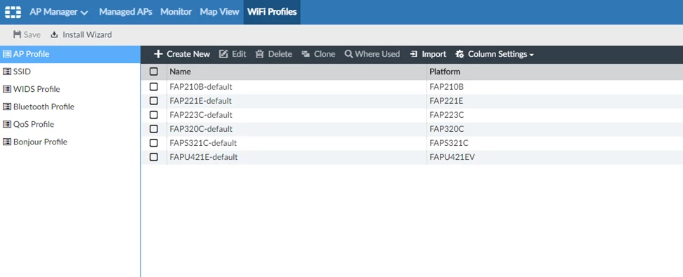
Task: Select AP Profile in the sidebar
Action: point(70,54)
